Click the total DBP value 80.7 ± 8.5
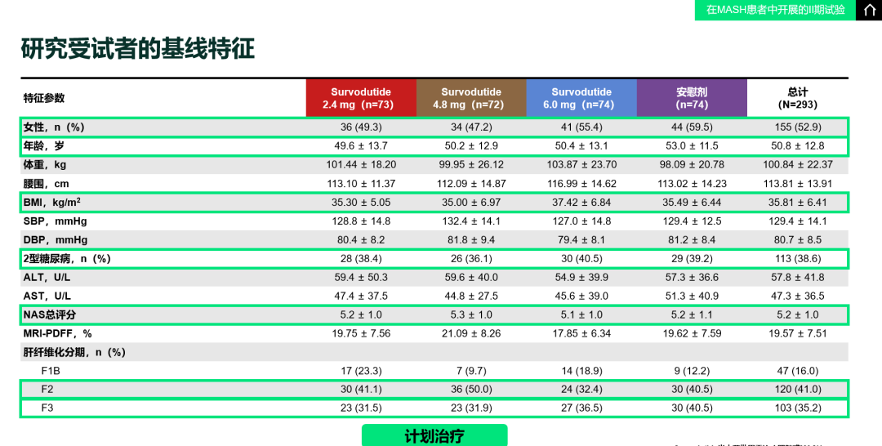The height and width of the screenshot is (446, 882). (798, 239)
